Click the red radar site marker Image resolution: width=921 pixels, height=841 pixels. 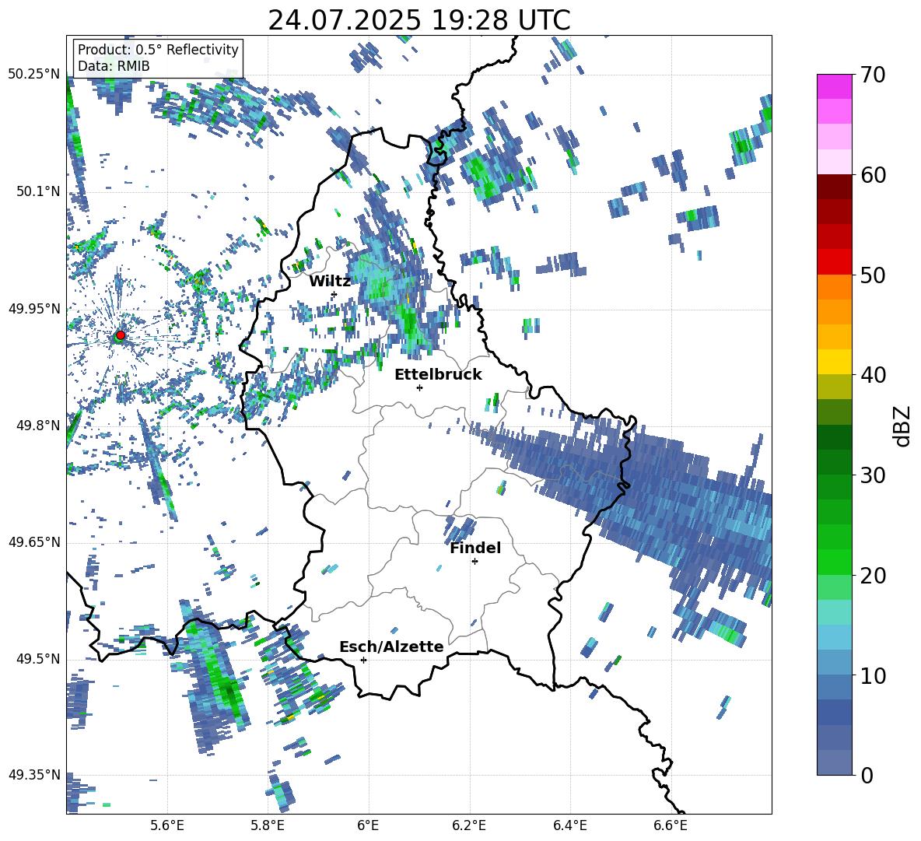click(121, 335)
